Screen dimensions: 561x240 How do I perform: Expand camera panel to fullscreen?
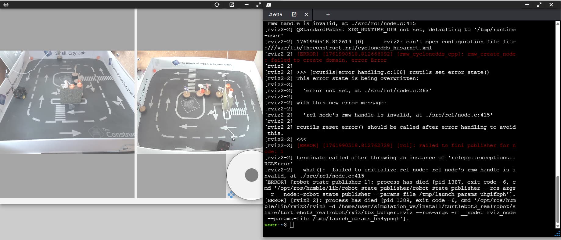(x=258, y=5)
